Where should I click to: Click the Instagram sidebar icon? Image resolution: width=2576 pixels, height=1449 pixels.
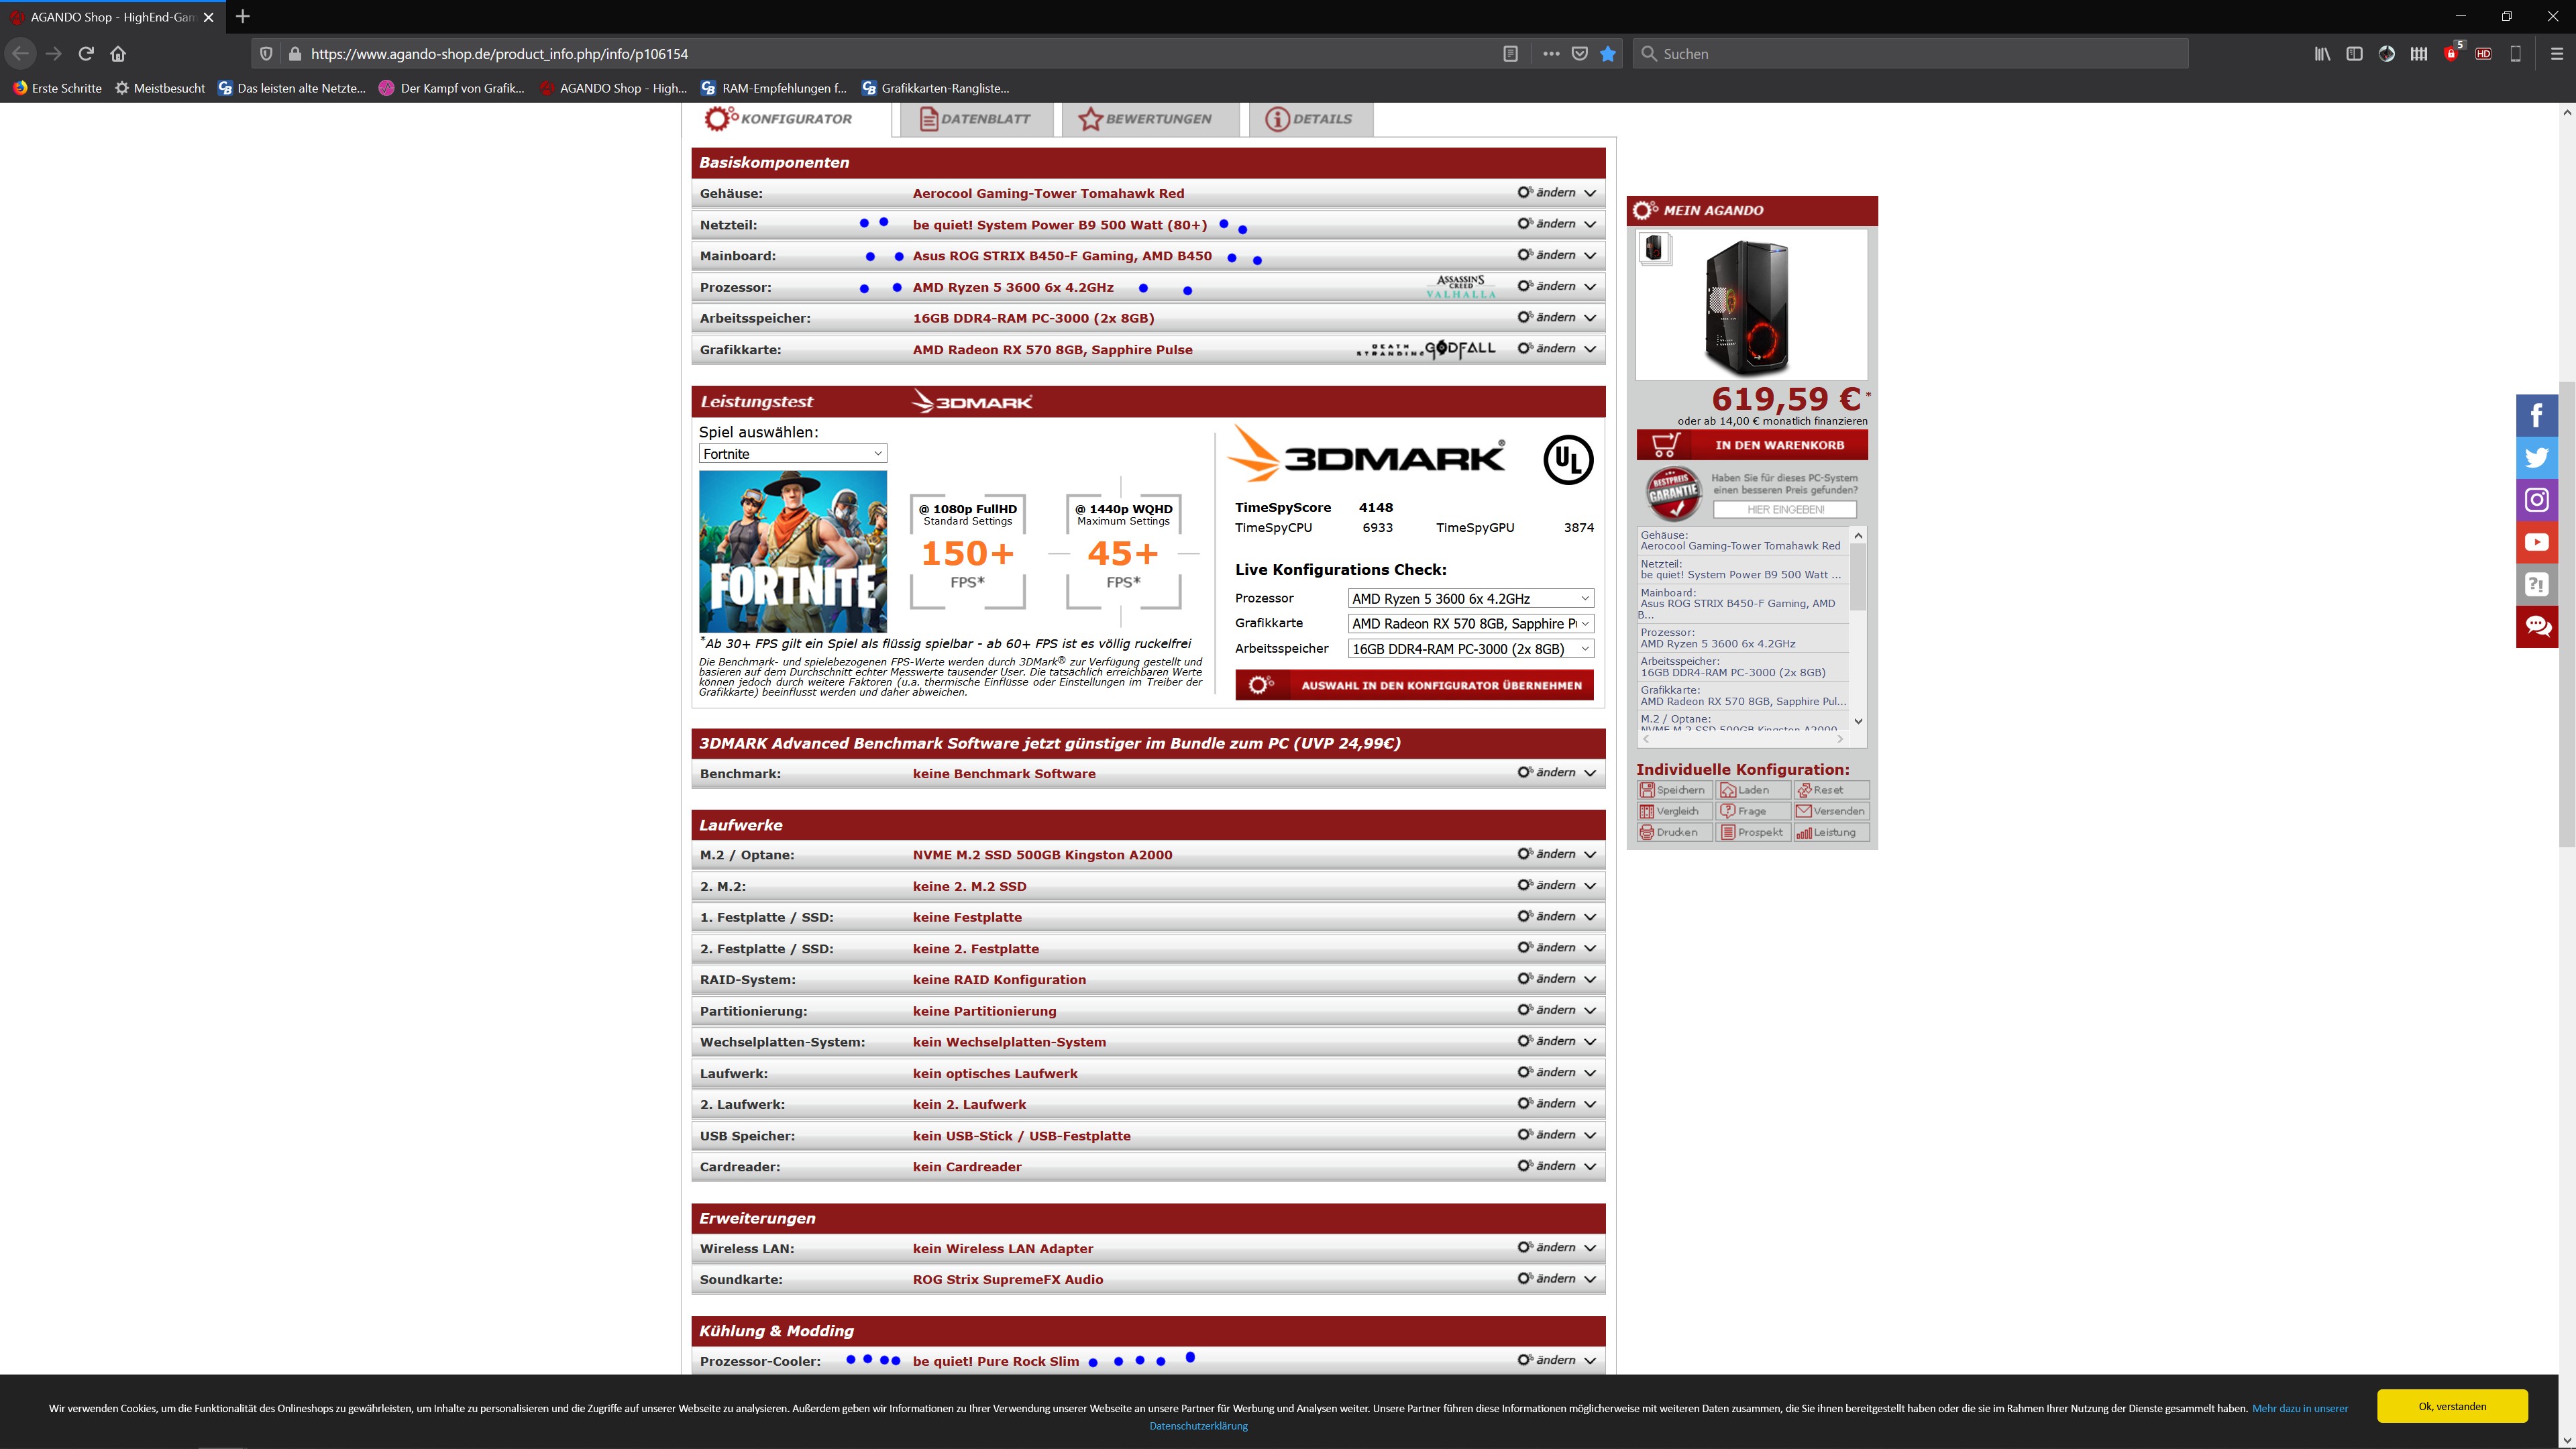coord(2536,500)
